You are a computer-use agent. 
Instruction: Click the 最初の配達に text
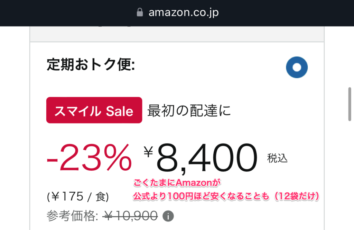coord(189,111)
